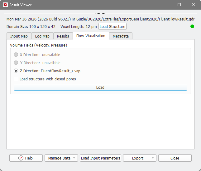Maximize the Result Viewer window

179,5
